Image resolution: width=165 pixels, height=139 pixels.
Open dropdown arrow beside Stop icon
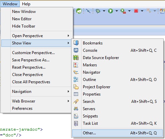click(142, 11)
